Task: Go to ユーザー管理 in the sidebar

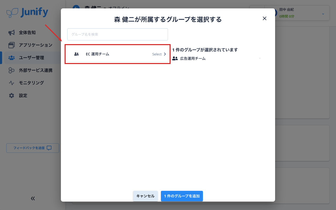Action: click(31, 58)
